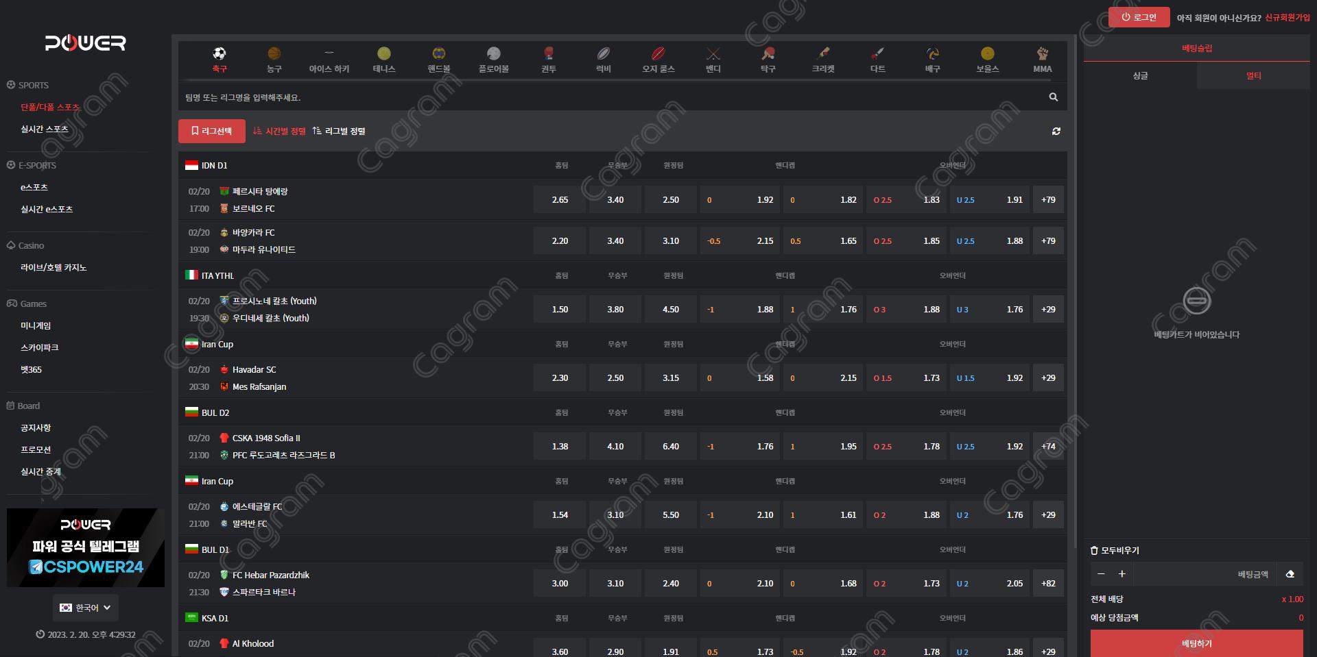Pick the MMA fist icon
This screenshot has height=657, width=1317.
point(1042,54)
